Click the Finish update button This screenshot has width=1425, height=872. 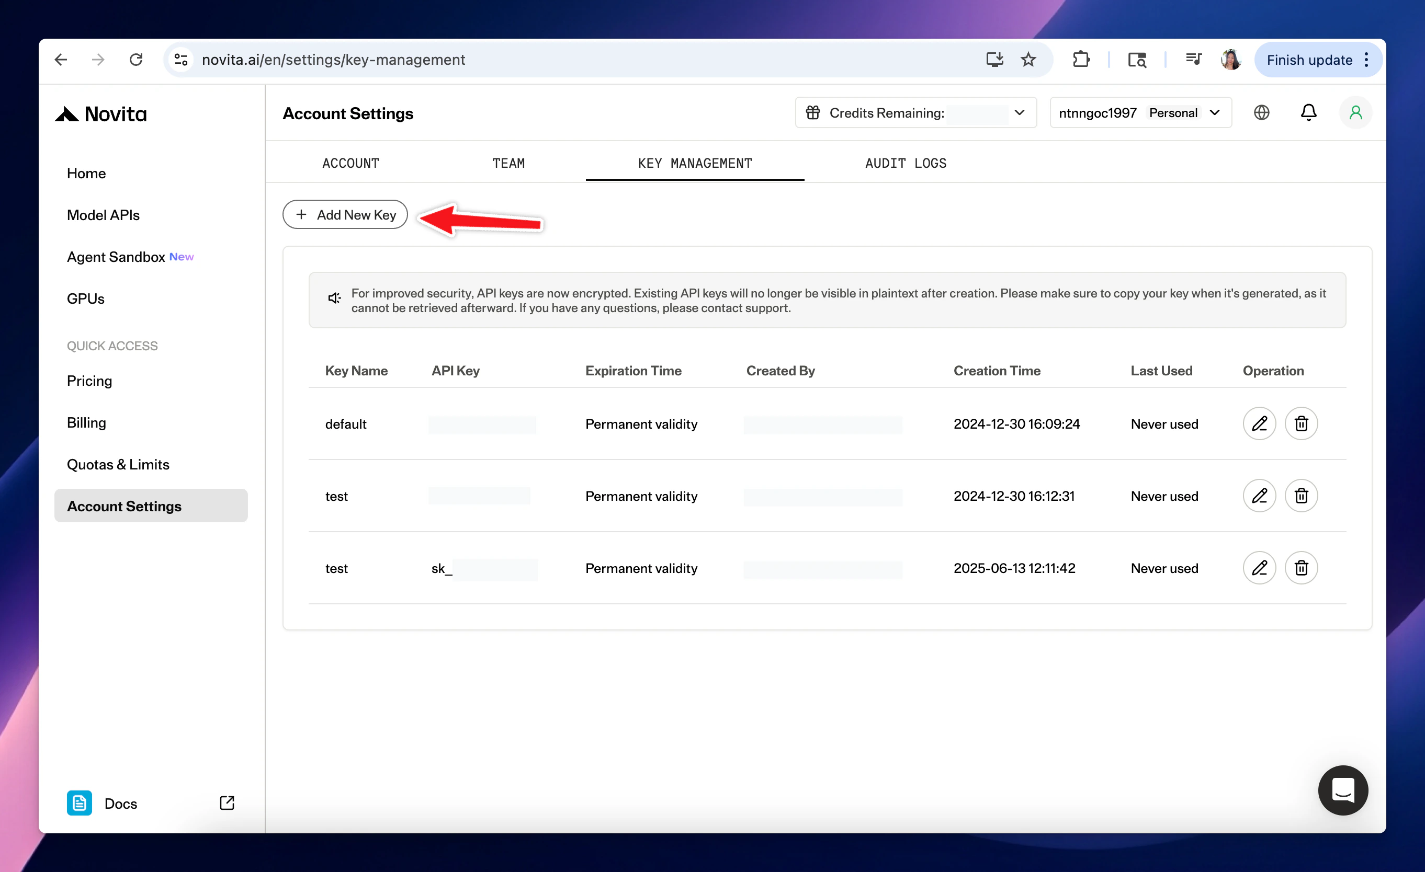(x=1309, y=60)
